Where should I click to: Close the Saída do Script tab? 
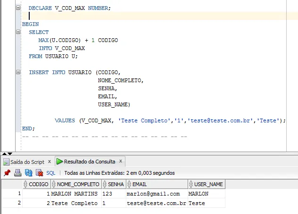point(49,161)
